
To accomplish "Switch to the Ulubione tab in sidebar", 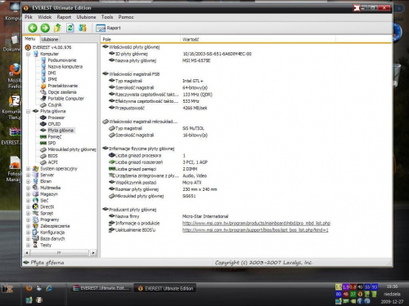I will [x=50, y=39].
